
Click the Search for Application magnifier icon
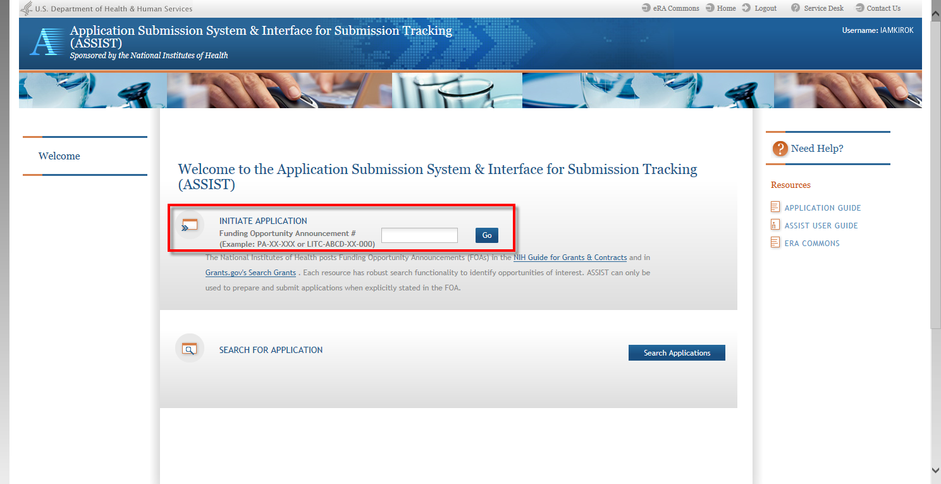coord(190,348)
